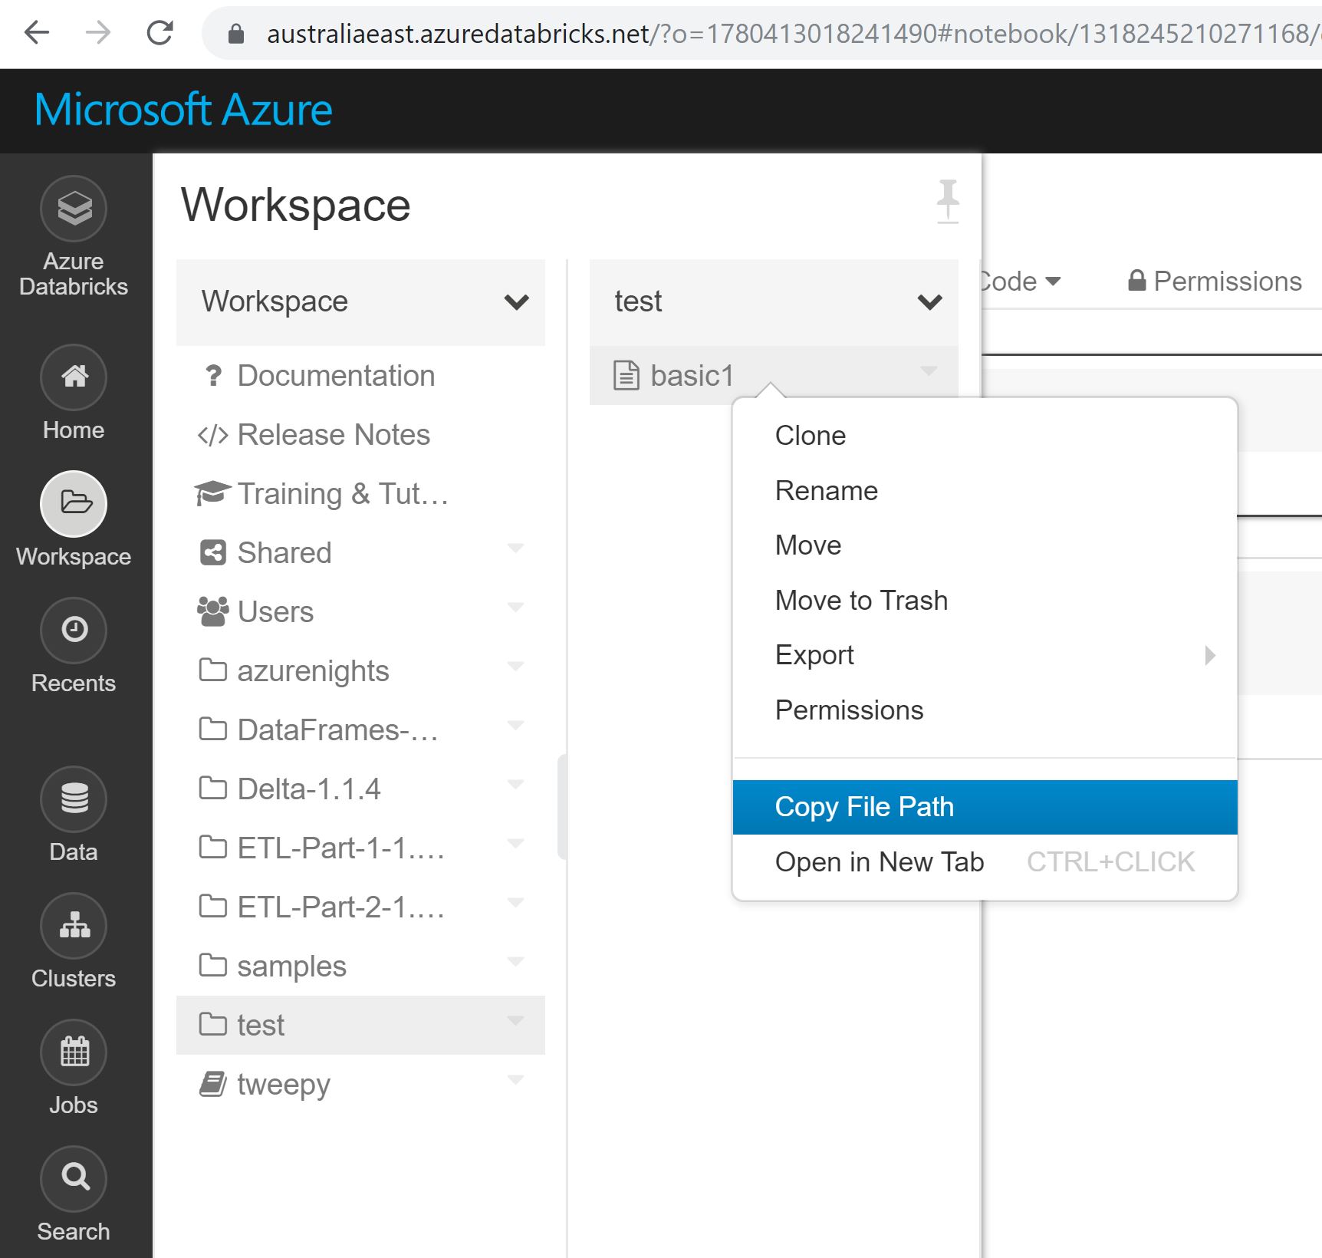Open the Azure Databricks home icon

point(74,209)
